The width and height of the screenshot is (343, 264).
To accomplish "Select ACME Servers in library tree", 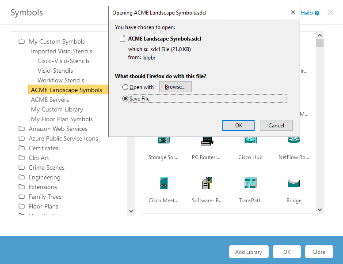I will click(50, 100).
